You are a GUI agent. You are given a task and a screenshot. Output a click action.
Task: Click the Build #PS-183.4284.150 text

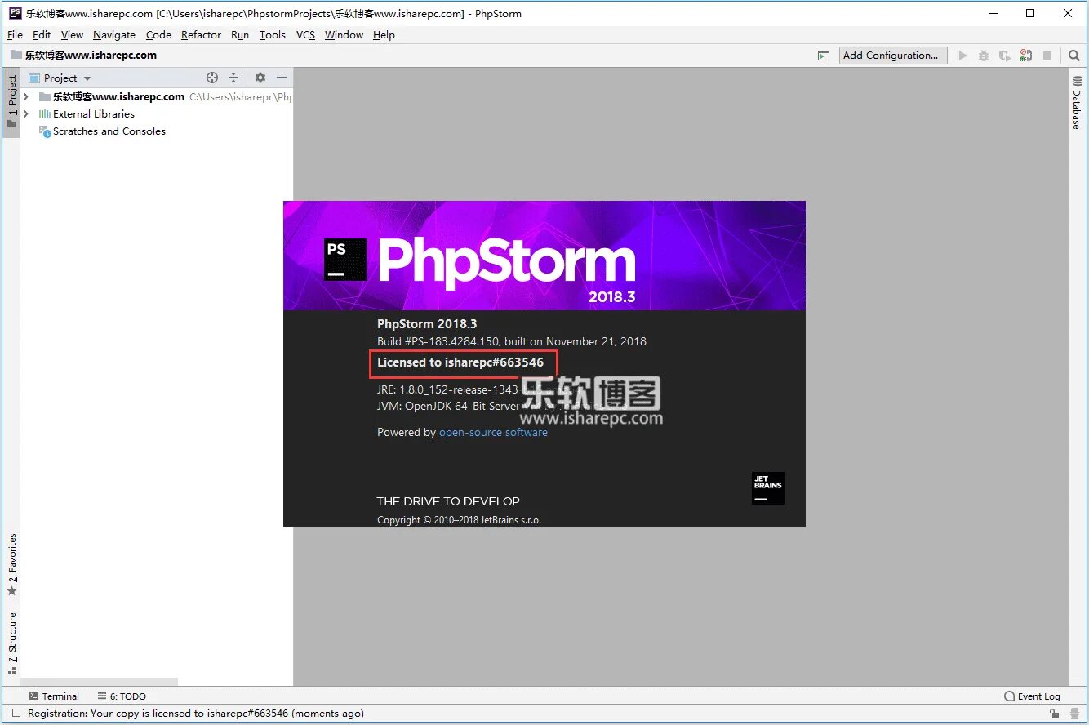[x=512, y=341]
